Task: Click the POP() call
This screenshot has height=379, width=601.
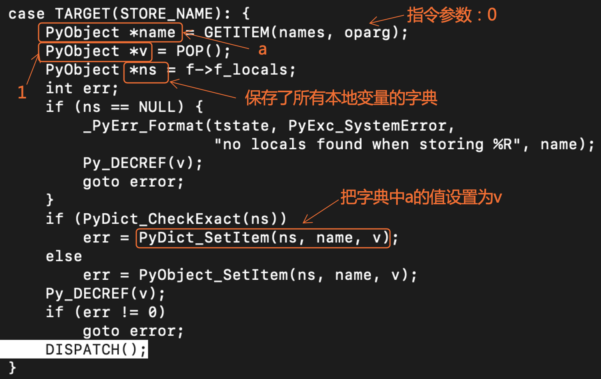Action: (x=203, y=51)
